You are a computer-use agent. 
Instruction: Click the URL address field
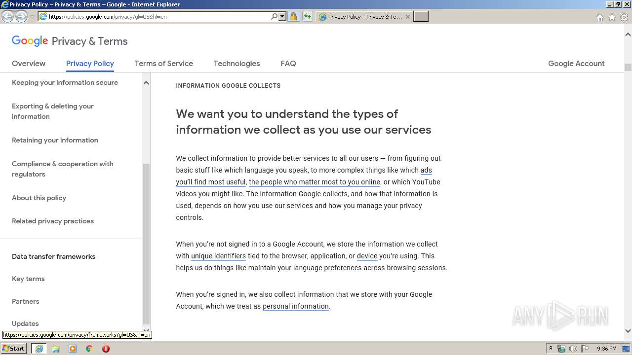click(158, 16)
